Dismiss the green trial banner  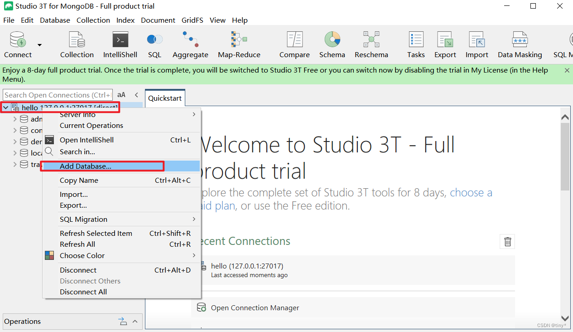(567, 70)
